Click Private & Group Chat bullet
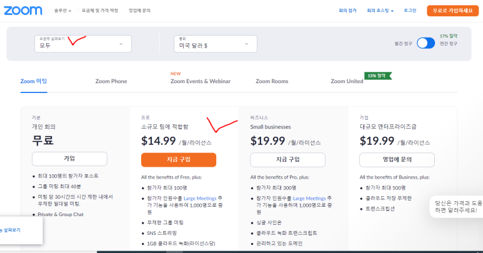The image size is (483, 253). (x=61, y=214)
